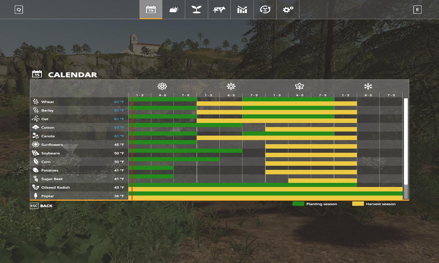Select the Wheat crop row
This screenshot has width=439, height=263.
pos(79,102)
